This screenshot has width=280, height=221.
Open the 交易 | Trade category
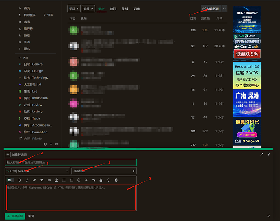click(32, 118)
